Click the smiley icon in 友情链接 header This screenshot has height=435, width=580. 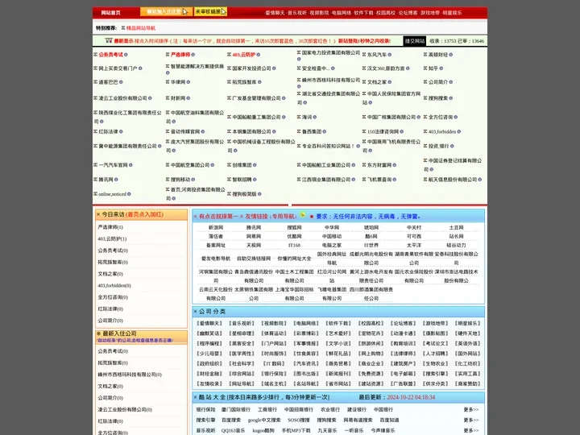(302, 215)
